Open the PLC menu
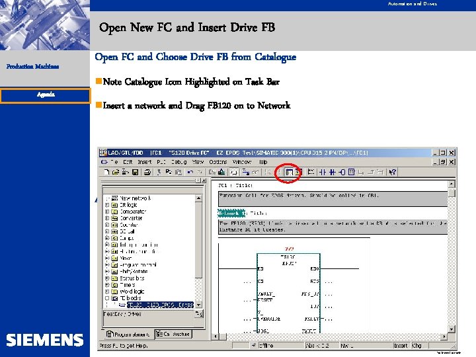Screen dimensions: 476x357 (161, 162)
